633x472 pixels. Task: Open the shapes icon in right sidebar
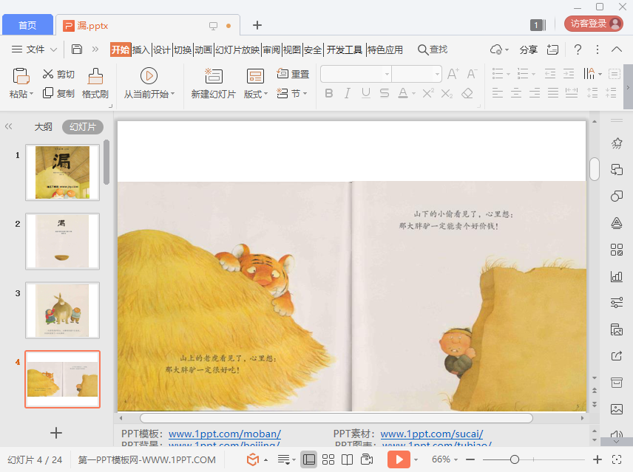click(x=617, y=196)
